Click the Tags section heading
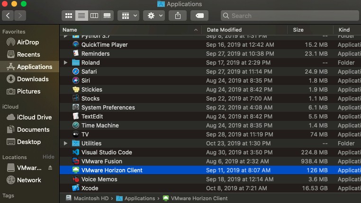The width and height of the screenshot is (361, 203). [8, 195]
